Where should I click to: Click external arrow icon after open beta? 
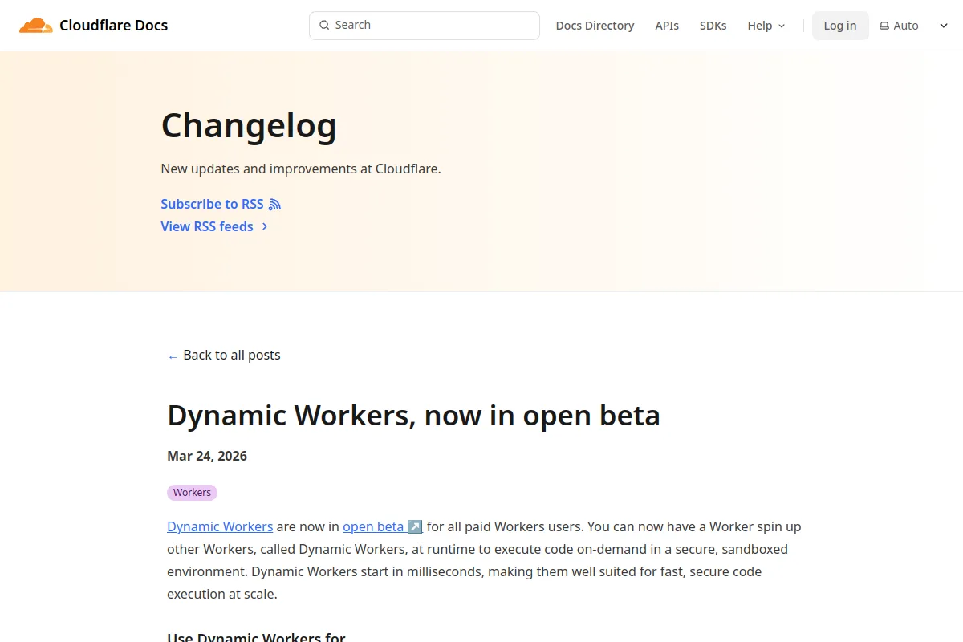pyautogui.click(x=415, y=526)
